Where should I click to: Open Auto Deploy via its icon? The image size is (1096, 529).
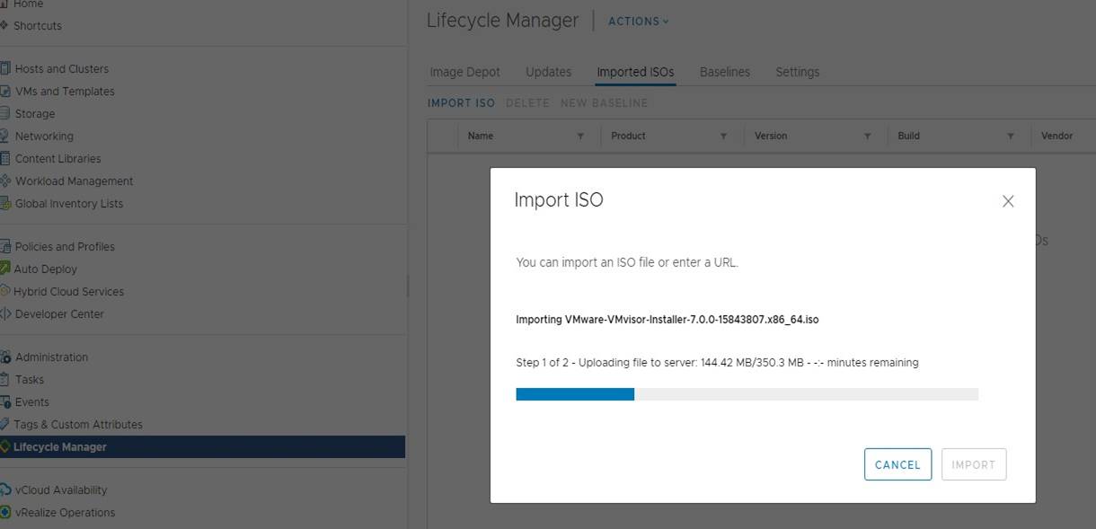point(5,269)
